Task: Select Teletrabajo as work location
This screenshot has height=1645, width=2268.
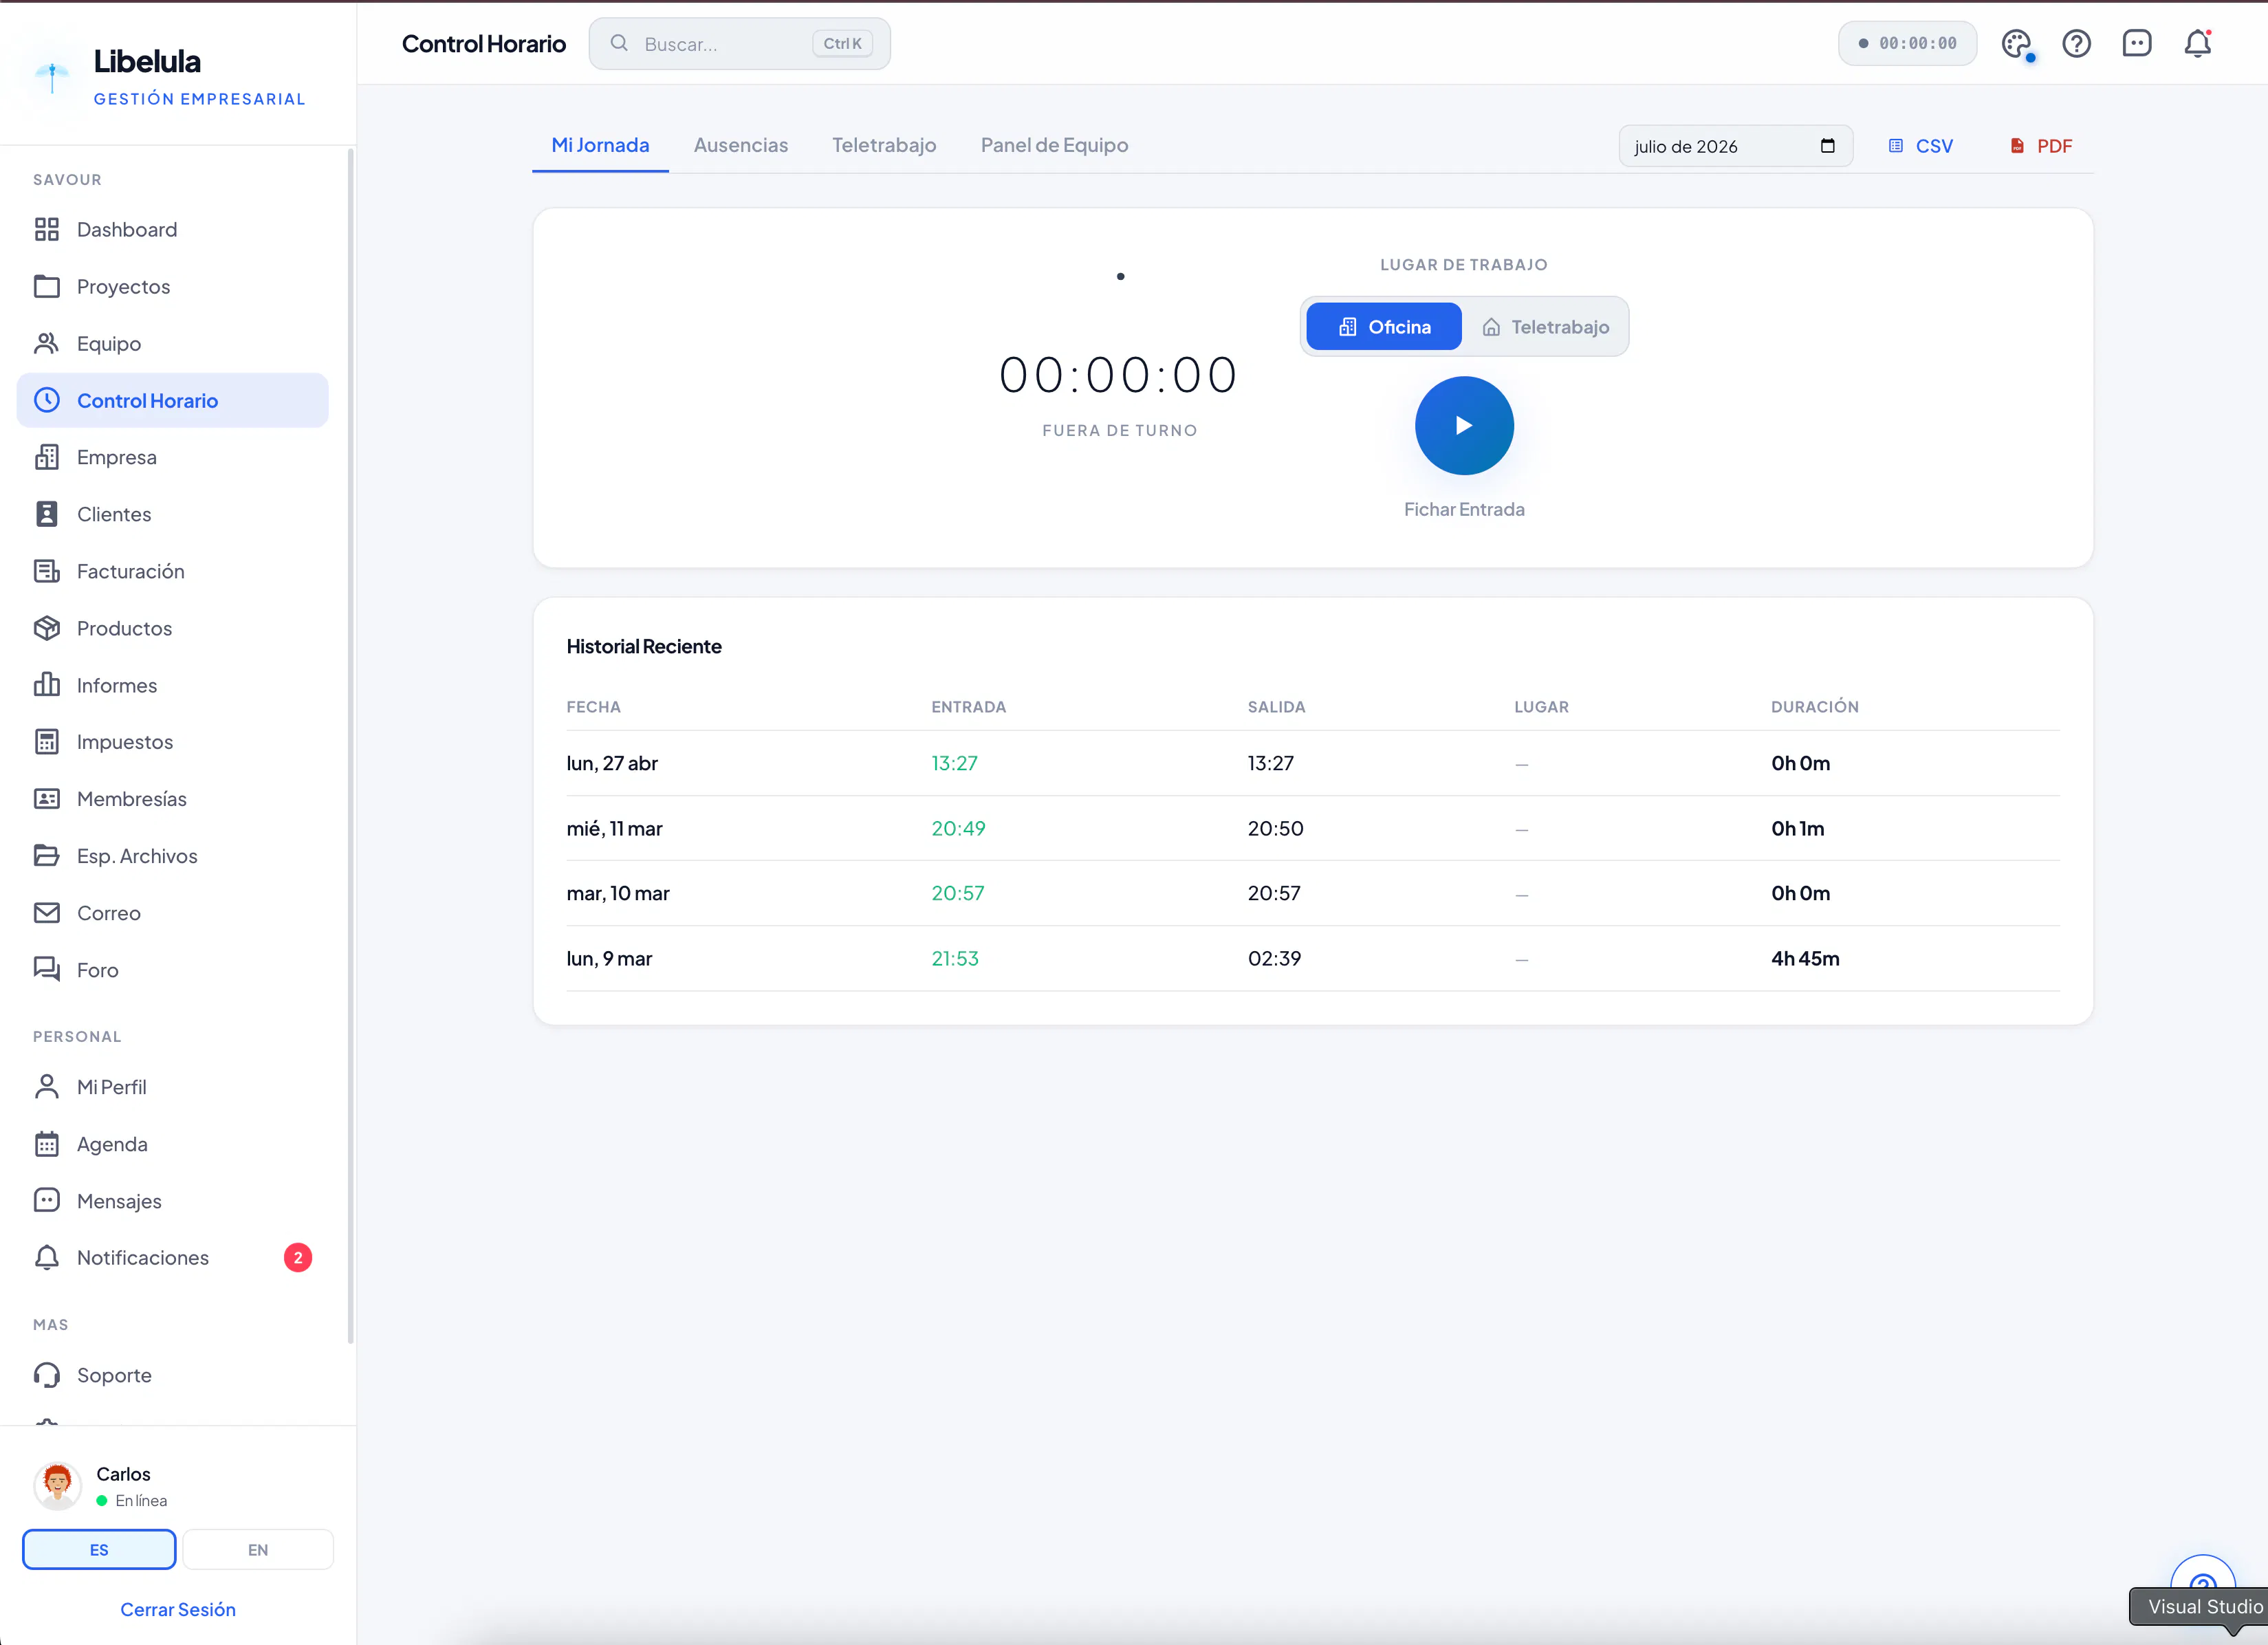Action: pos(1545,327)
